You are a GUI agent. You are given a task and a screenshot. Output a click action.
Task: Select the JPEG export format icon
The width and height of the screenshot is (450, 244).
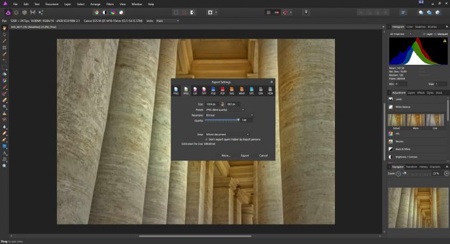pos(186,91)
